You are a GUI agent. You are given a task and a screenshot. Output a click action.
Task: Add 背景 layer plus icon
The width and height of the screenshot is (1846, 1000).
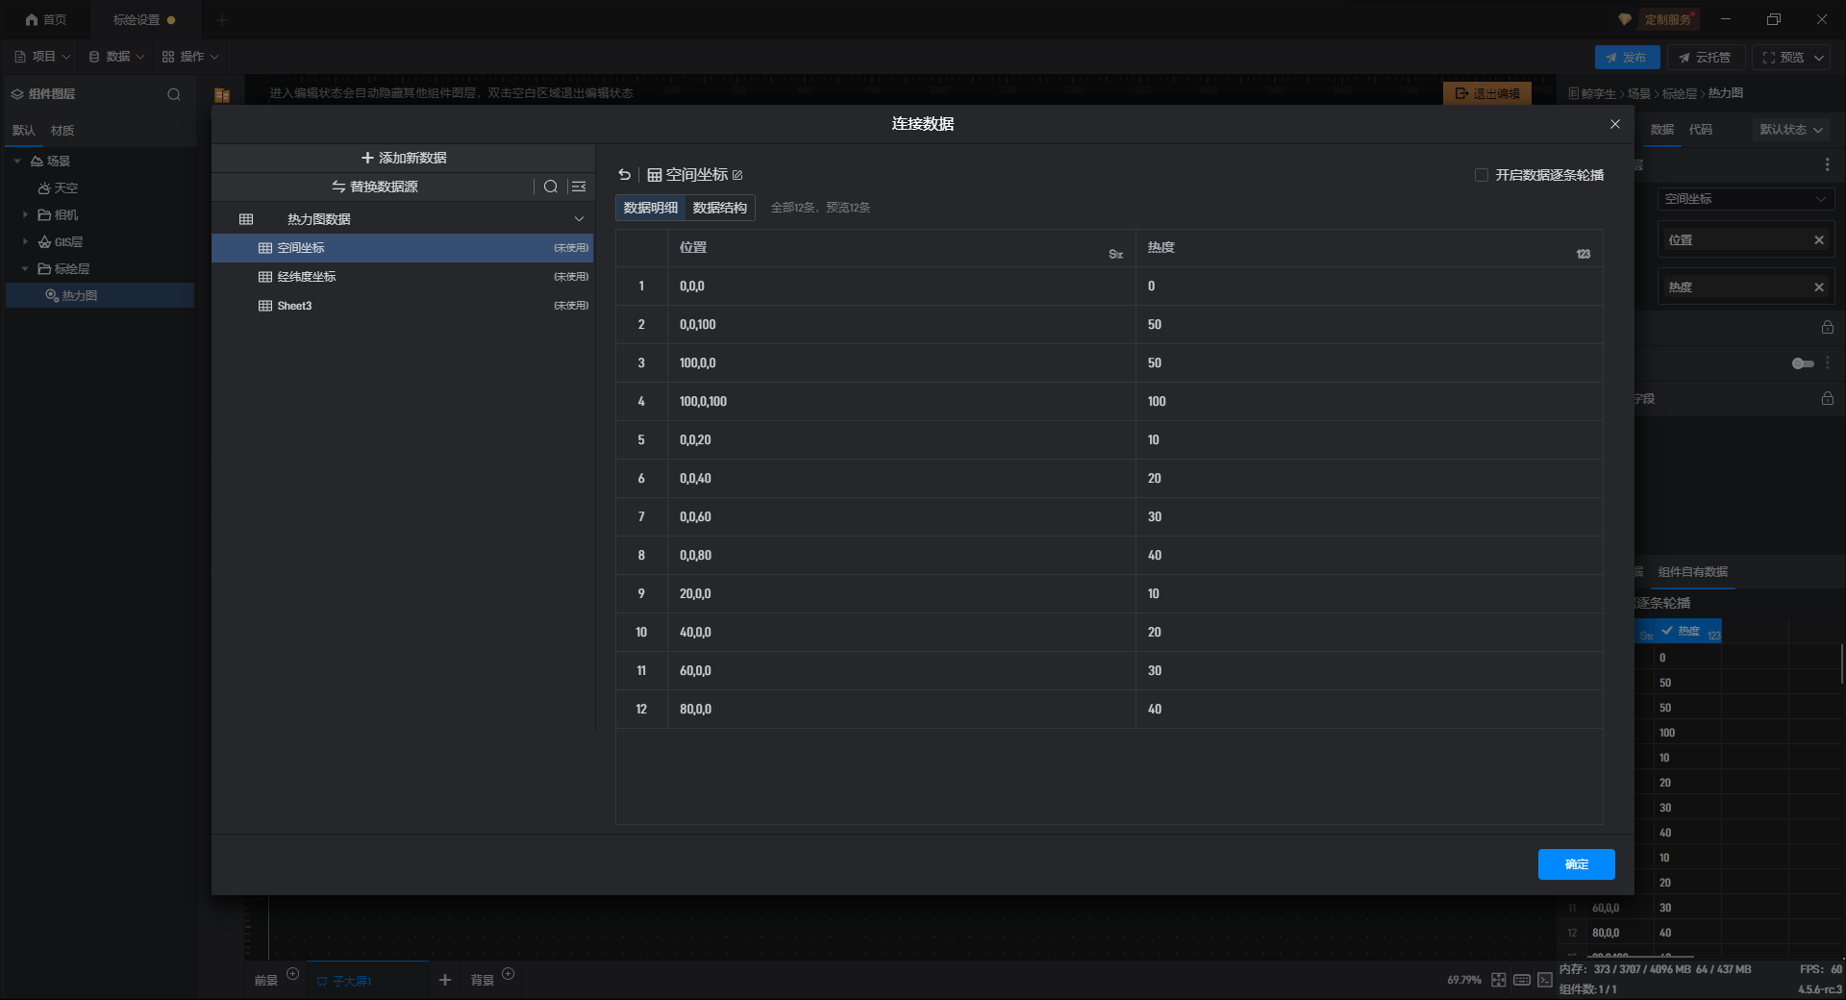[x=509, y=974]
